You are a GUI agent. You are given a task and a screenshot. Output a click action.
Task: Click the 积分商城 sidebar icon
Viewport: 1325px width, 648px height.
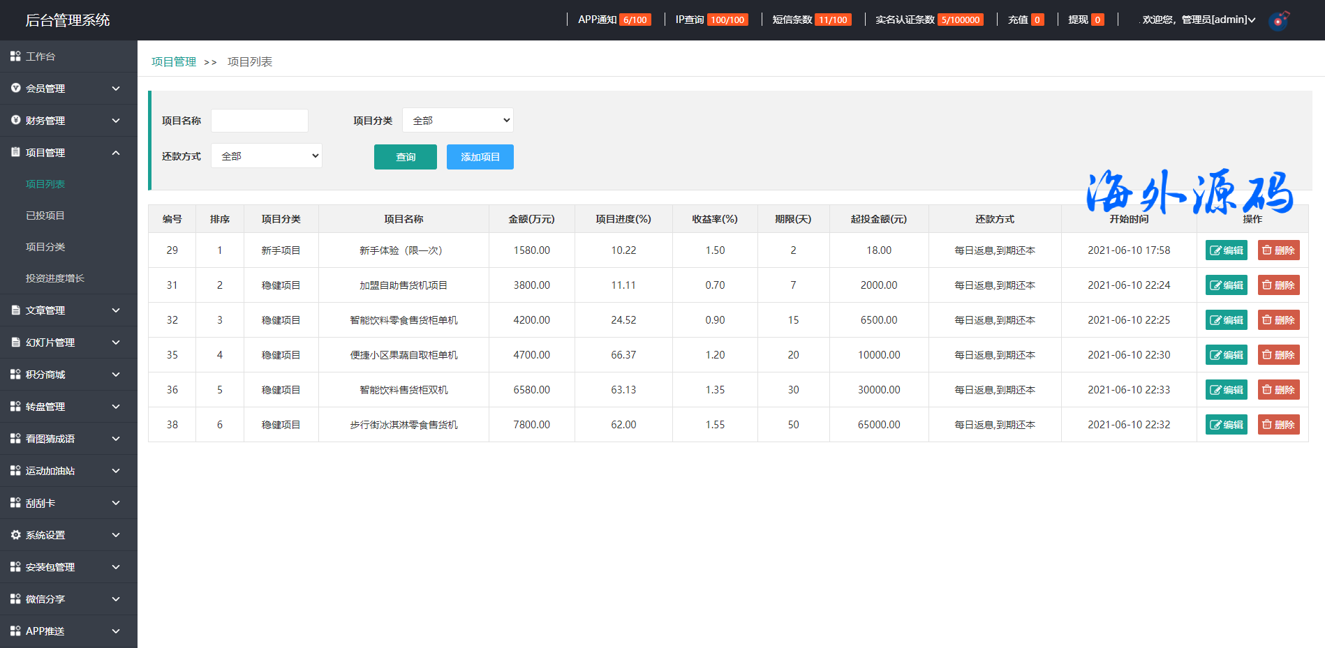click(x=15, y=375)
